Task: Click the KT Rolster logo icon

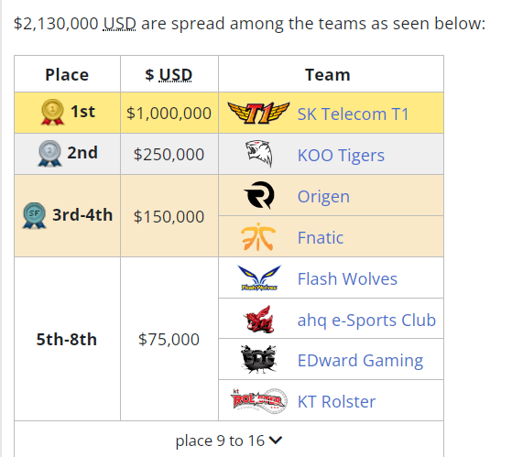Action: pyautogui.click(x=259, y=401)
